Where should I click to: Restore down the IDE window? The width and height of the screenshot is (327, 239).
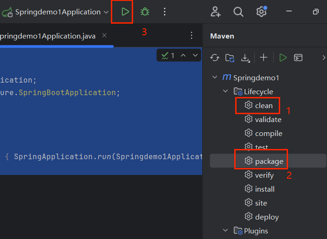pyautogui.click(x=316, y=12)
